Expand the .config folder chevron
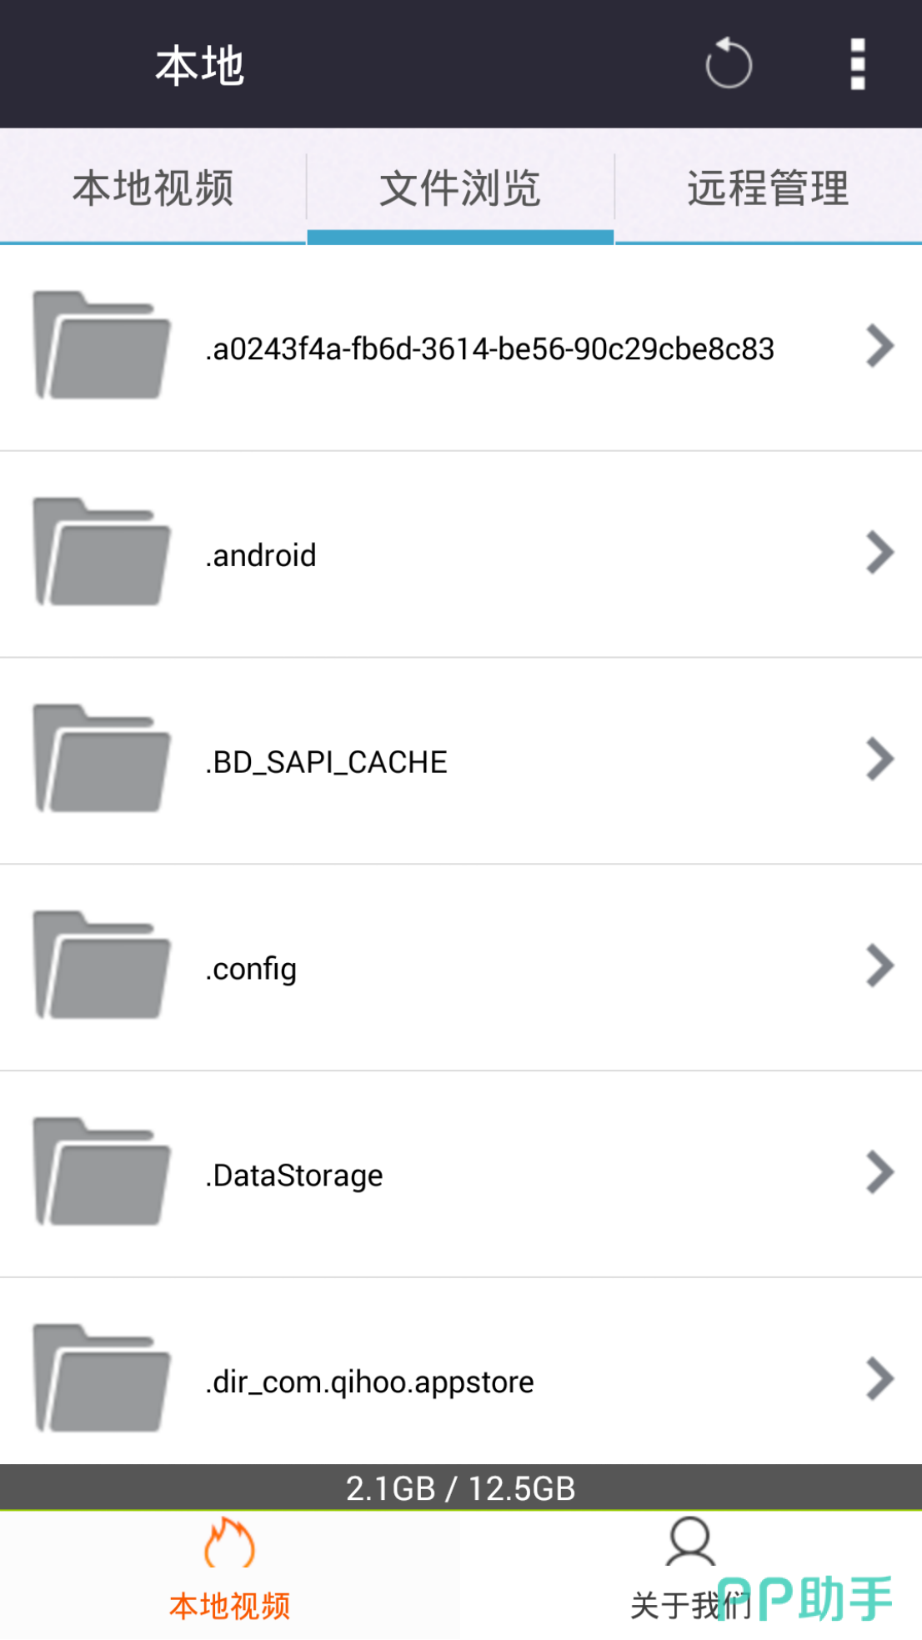Viewport: 922px width, 1640px height. tap(879, 966)
